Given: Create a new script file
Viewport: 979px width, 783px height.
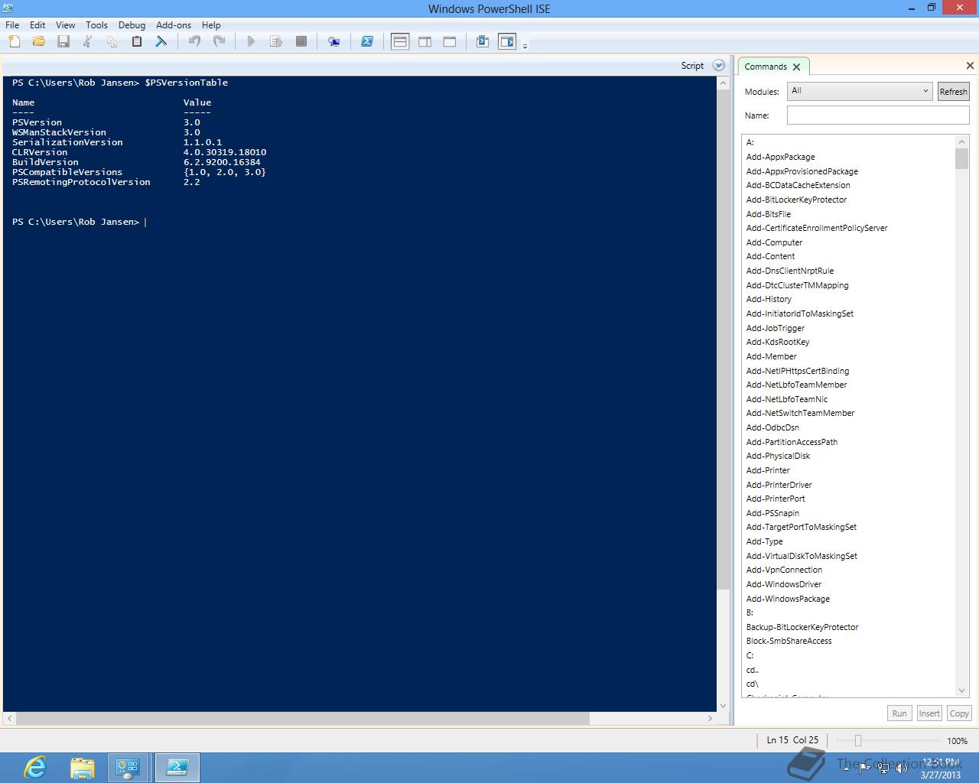Looking at the screenshot, I should pyautogui.click(x=14, y=42).
